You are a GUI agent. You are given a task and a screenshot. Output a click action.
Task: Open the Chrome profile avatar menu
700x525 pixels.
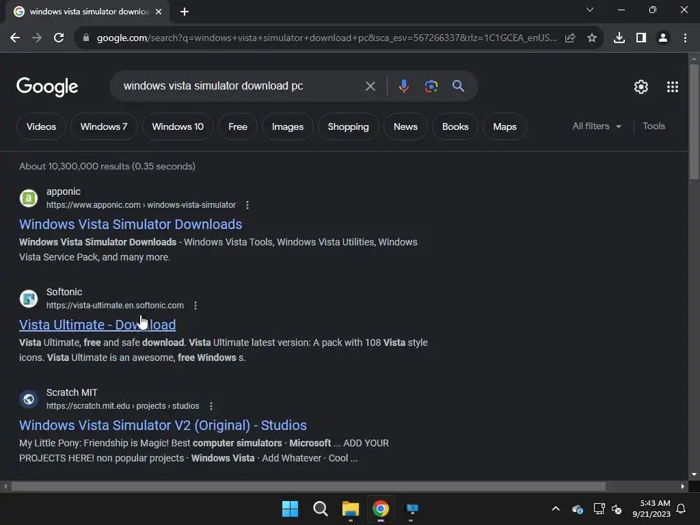pyautogui.click(x=663, y=38)
